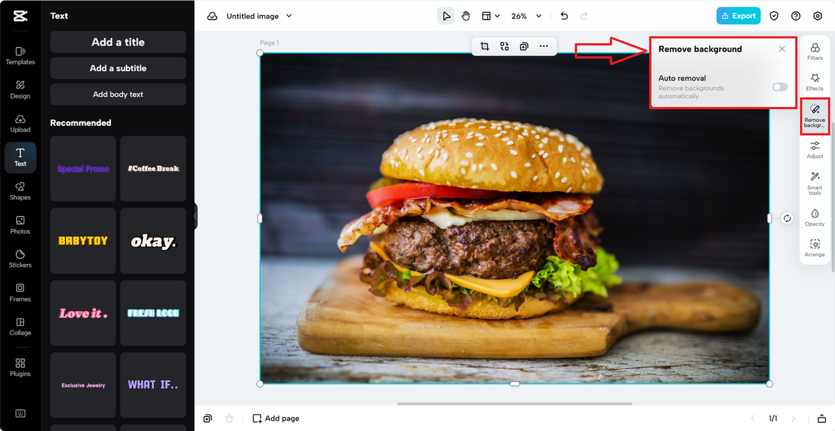Select the BABYTOY text preset
This screenshot has height=431, width=835.
pyautogui.click(x=83, y=241)
